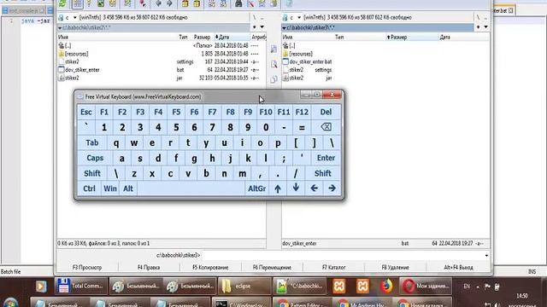The height and width of the screenshot is (307, 547).
Task: Click F4 Правка button
Action: tap(149, 267)
